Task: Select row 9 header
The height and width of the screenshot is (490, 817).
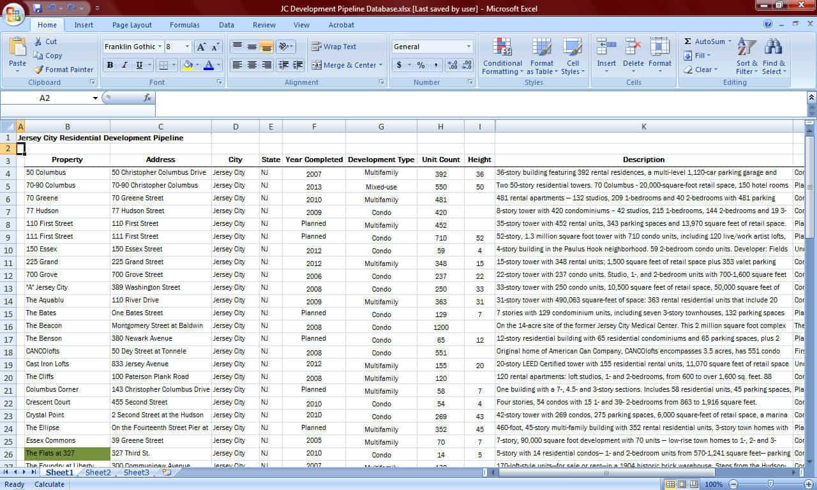Action: [8, 237]
